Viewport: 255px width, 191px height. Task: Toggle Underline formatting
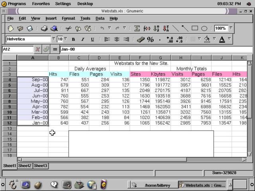pyautogui.click(x=92, y=39)
